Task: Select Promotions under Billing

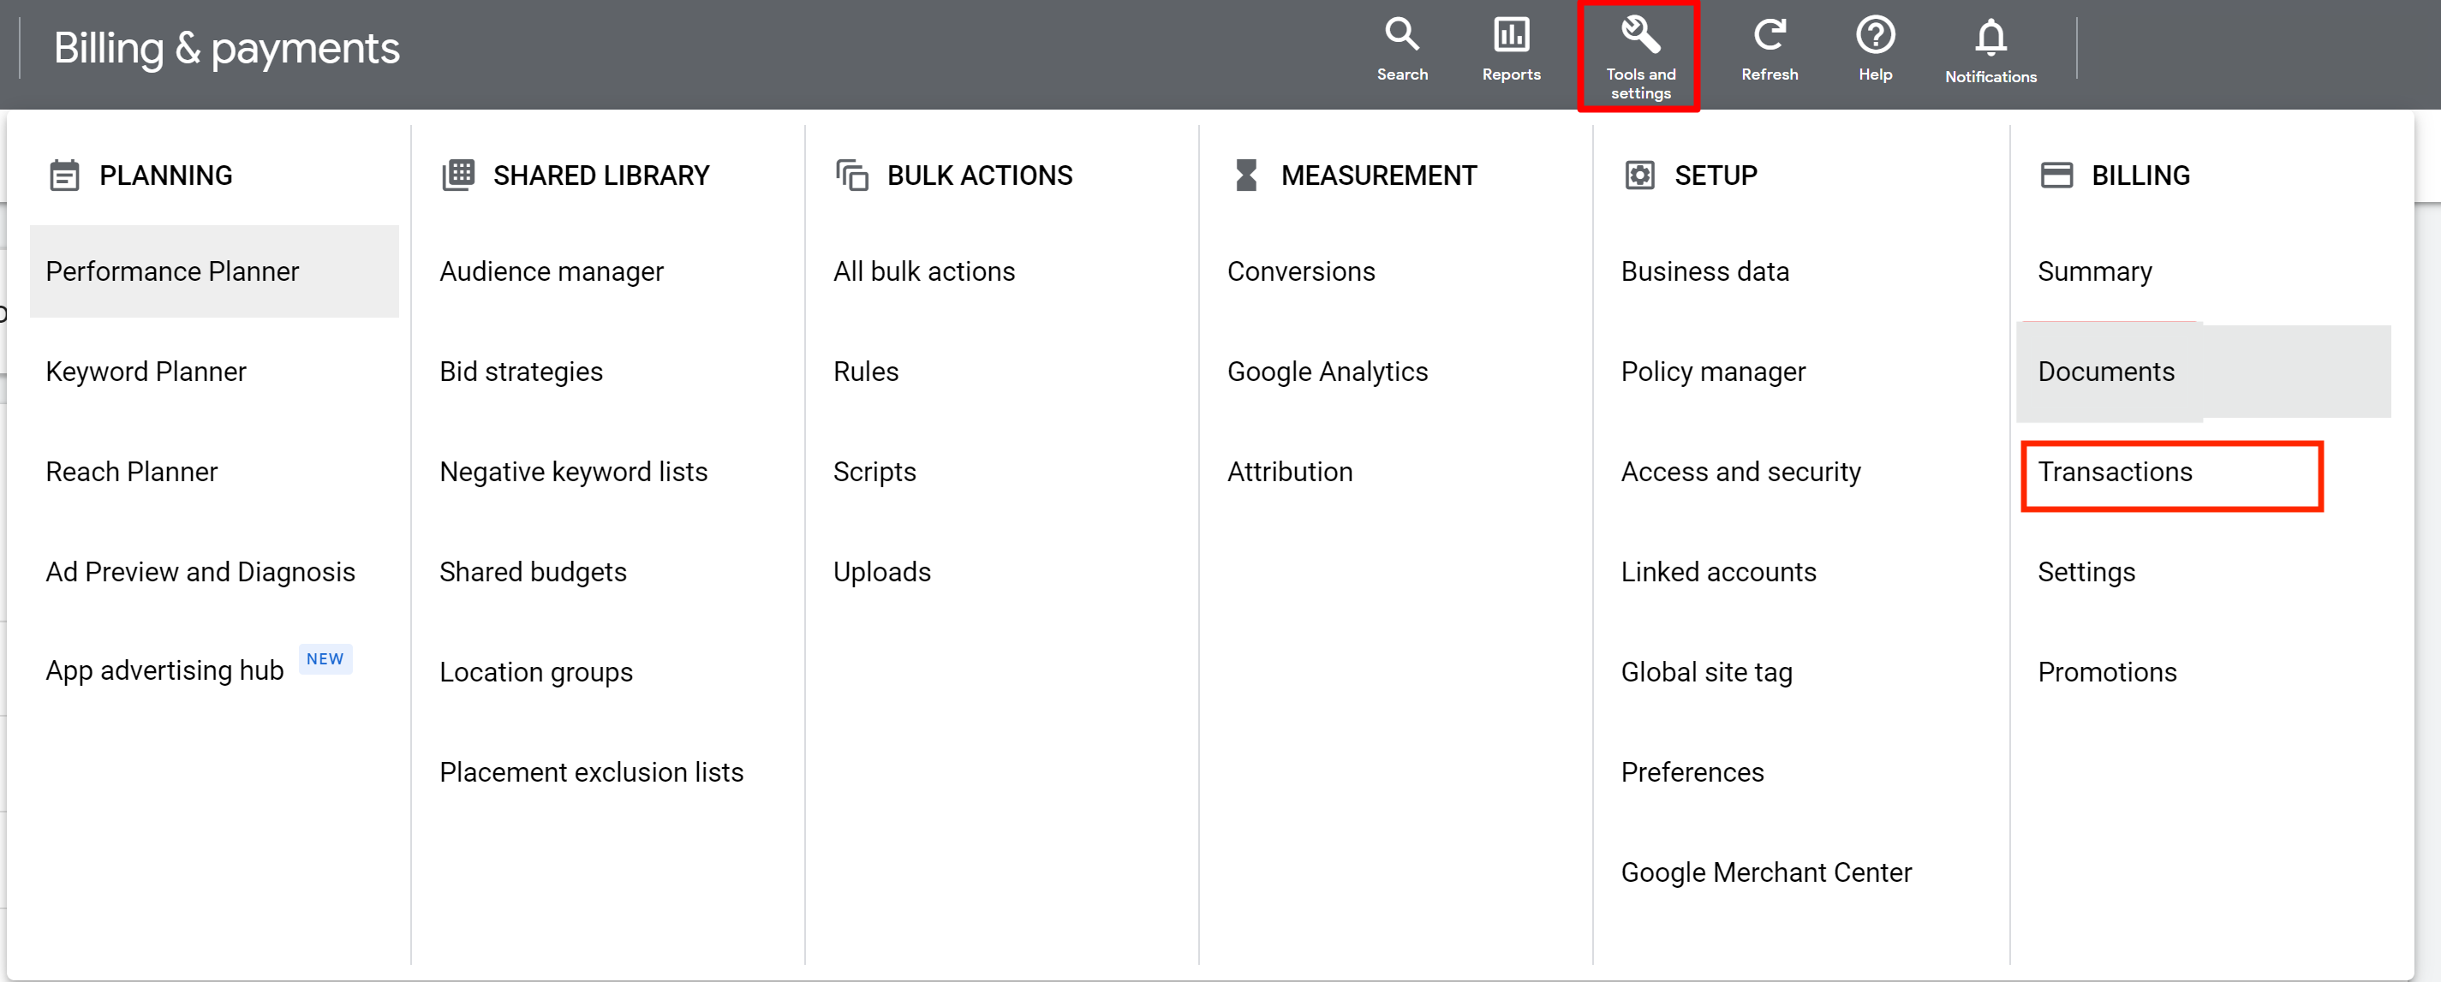Action: (2106, 672)
